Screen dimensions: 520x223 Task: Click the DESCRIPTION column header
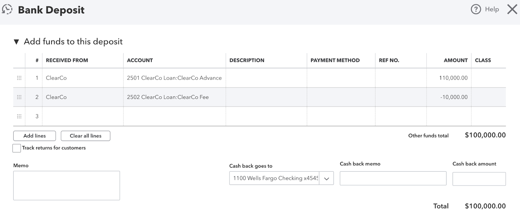point(247,60)
